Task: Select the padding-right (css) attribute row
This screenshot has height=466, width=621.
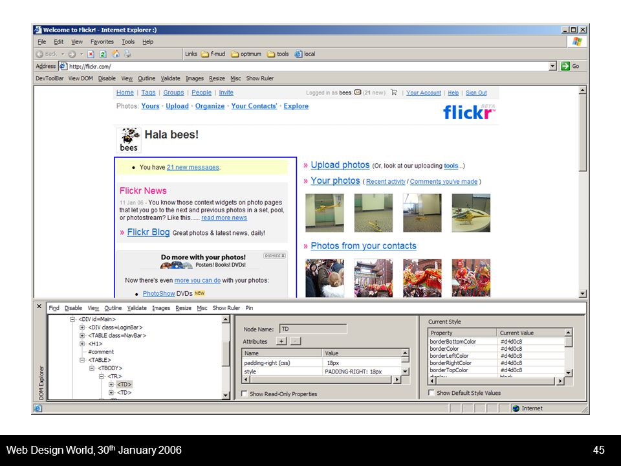Action: point(321,363)
